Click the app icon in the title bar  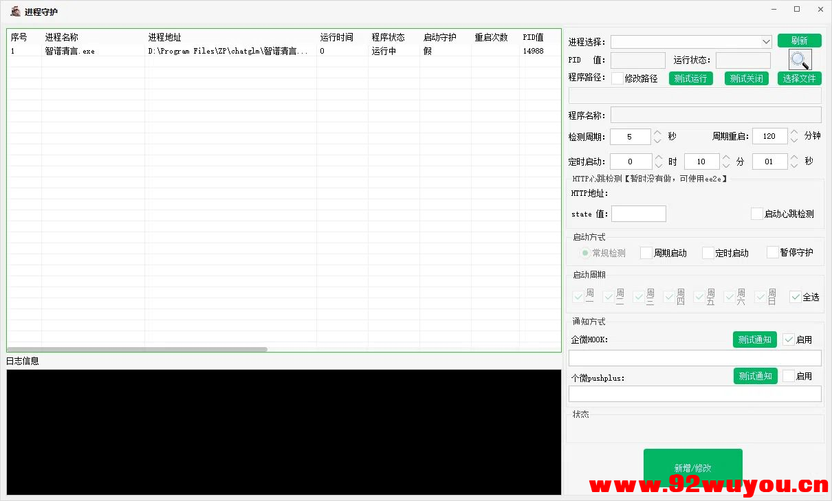click(14, 11)
